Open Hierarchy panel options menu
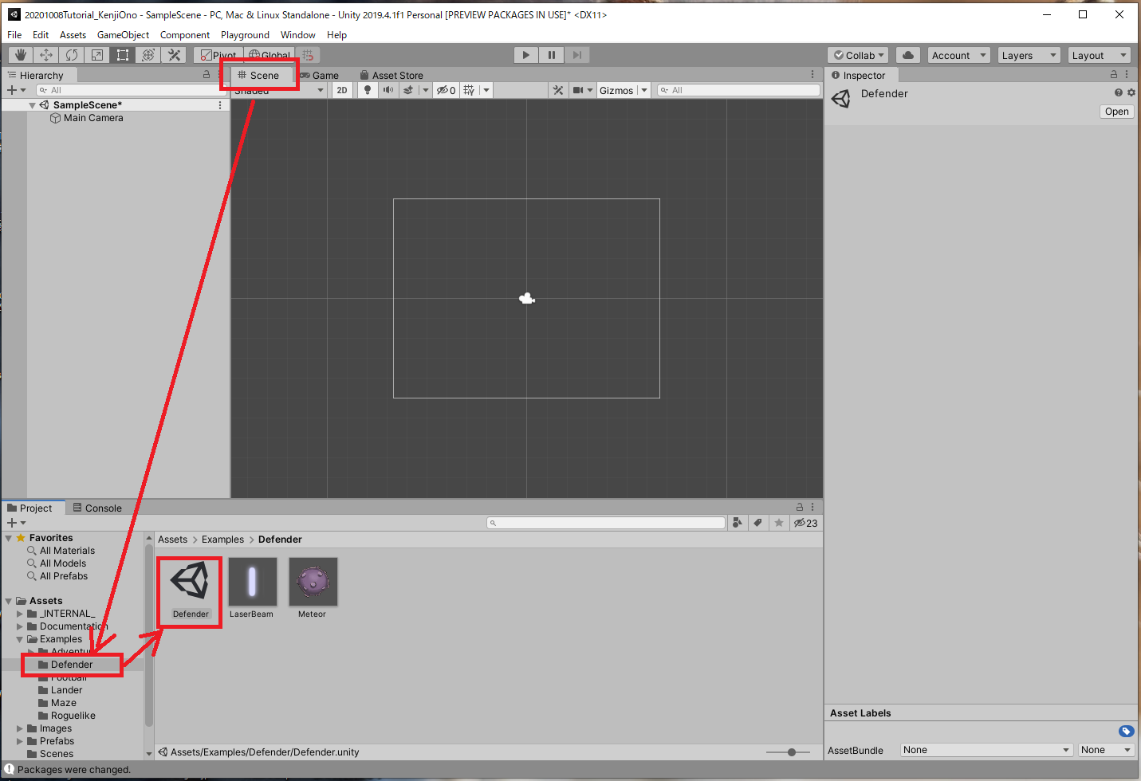This screenshot has height=781, width=1141. pyautogui.click(x=220, y=74)
